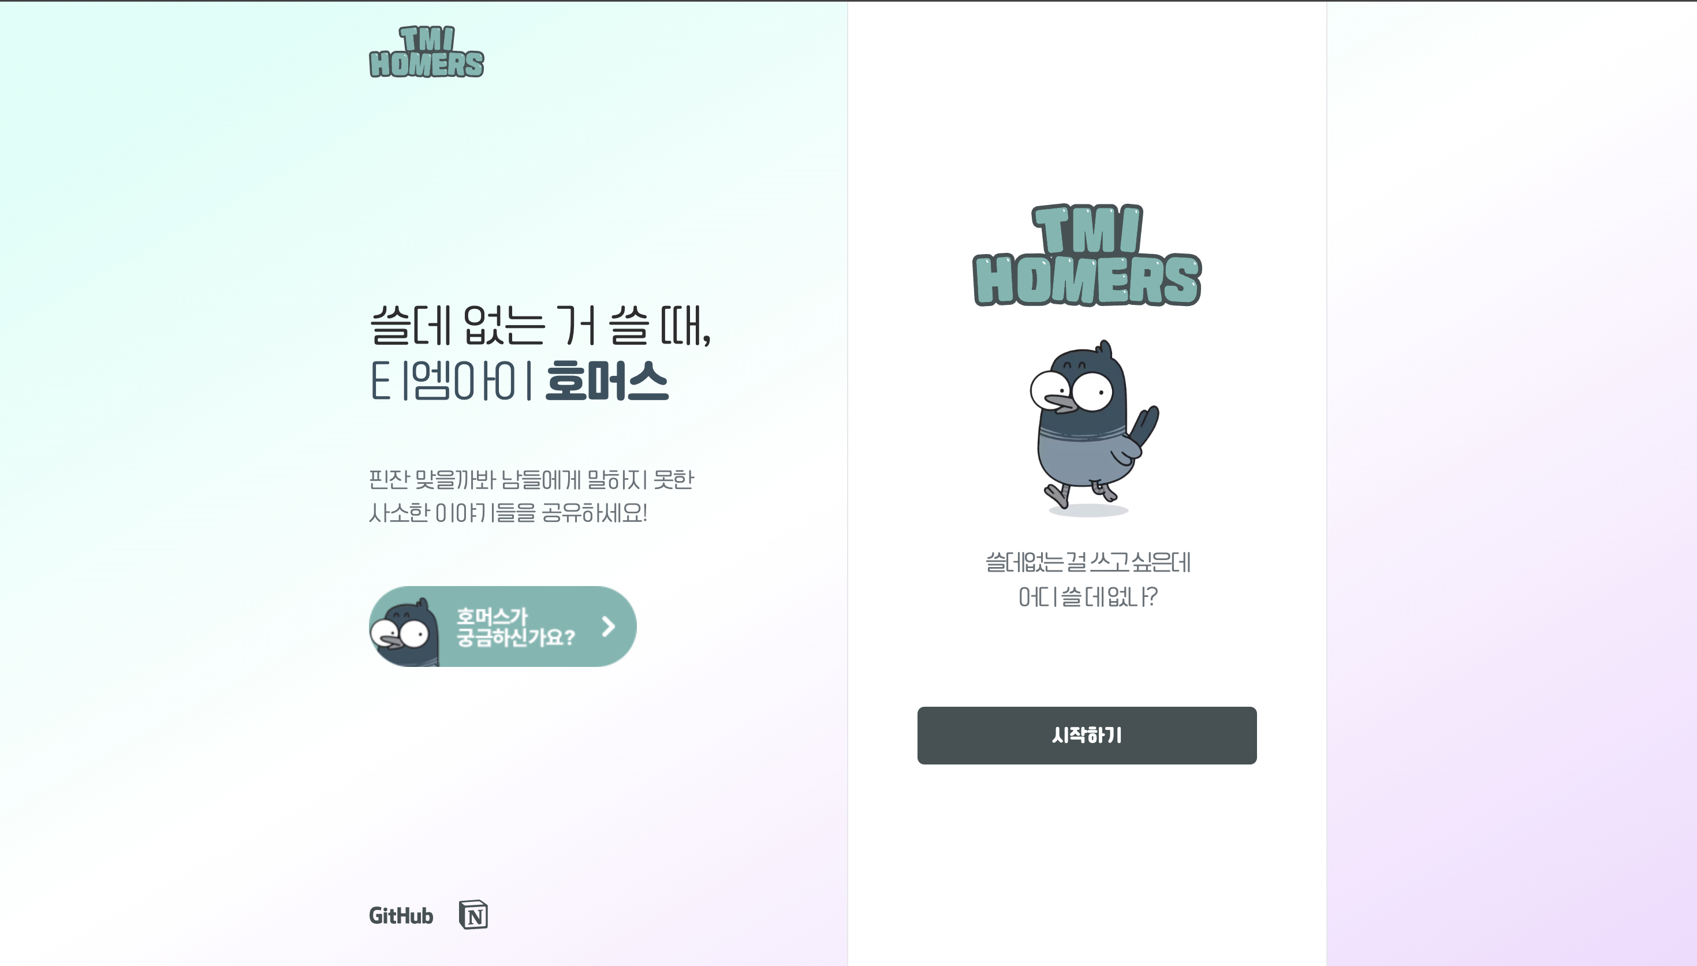Viewport: 1697px width, 966px height.
Task: Click the large TMI HOMERS center logo
Action: click(1087, 255)
